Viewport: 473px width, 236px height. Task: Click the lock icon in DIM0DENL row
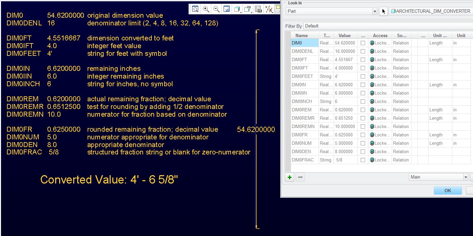372,51
